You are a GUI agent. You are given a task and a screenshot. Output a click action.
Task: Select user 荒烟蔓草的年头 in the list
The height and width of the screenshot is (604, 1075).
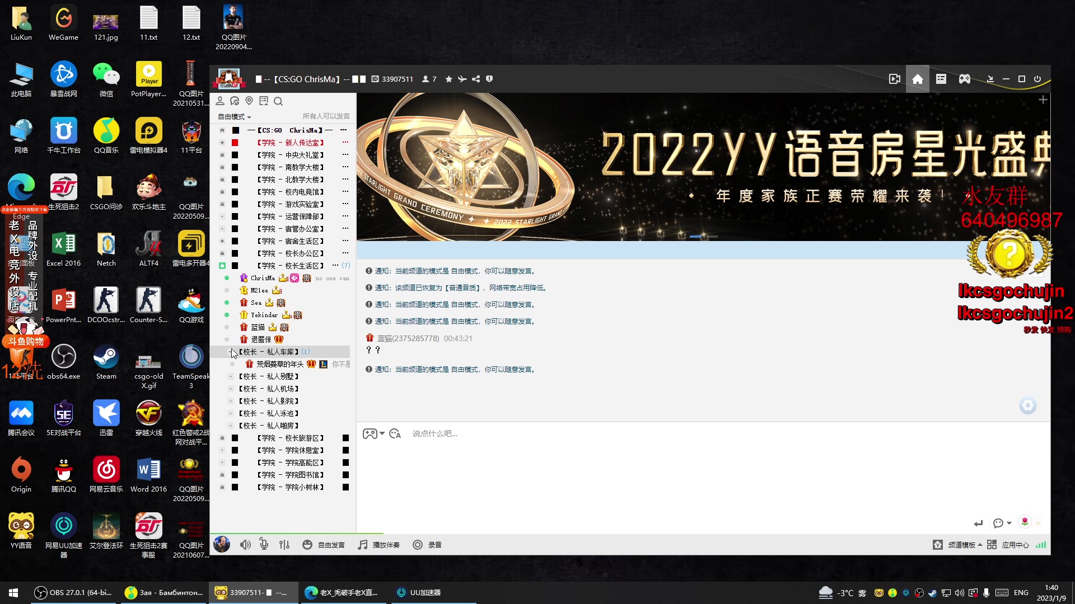tap(280, 364)
